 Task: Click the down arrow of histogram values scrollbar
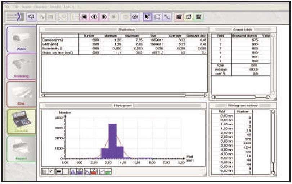[x=273, y=173]
